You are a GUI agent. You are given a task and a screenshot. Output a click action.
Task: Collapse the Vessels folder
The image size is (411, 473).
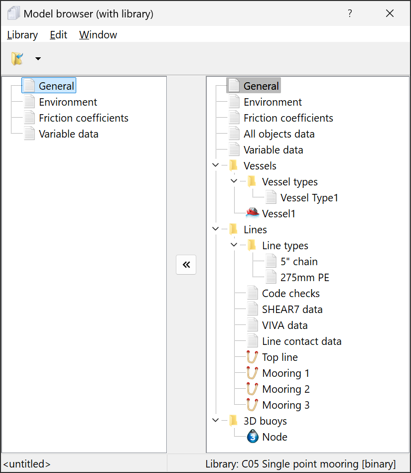pos(215,166)
